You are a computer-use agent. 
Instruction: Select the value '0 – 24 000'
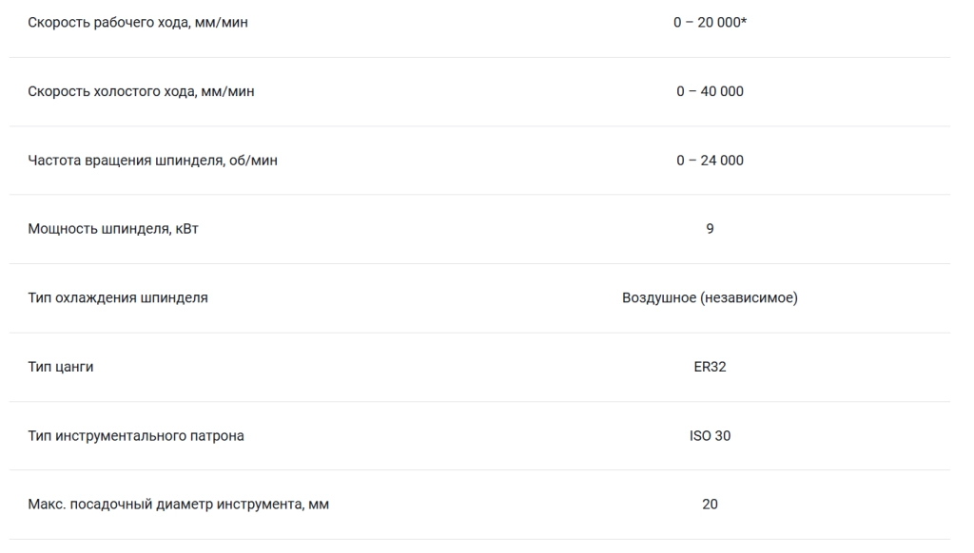tap(710, 161)
